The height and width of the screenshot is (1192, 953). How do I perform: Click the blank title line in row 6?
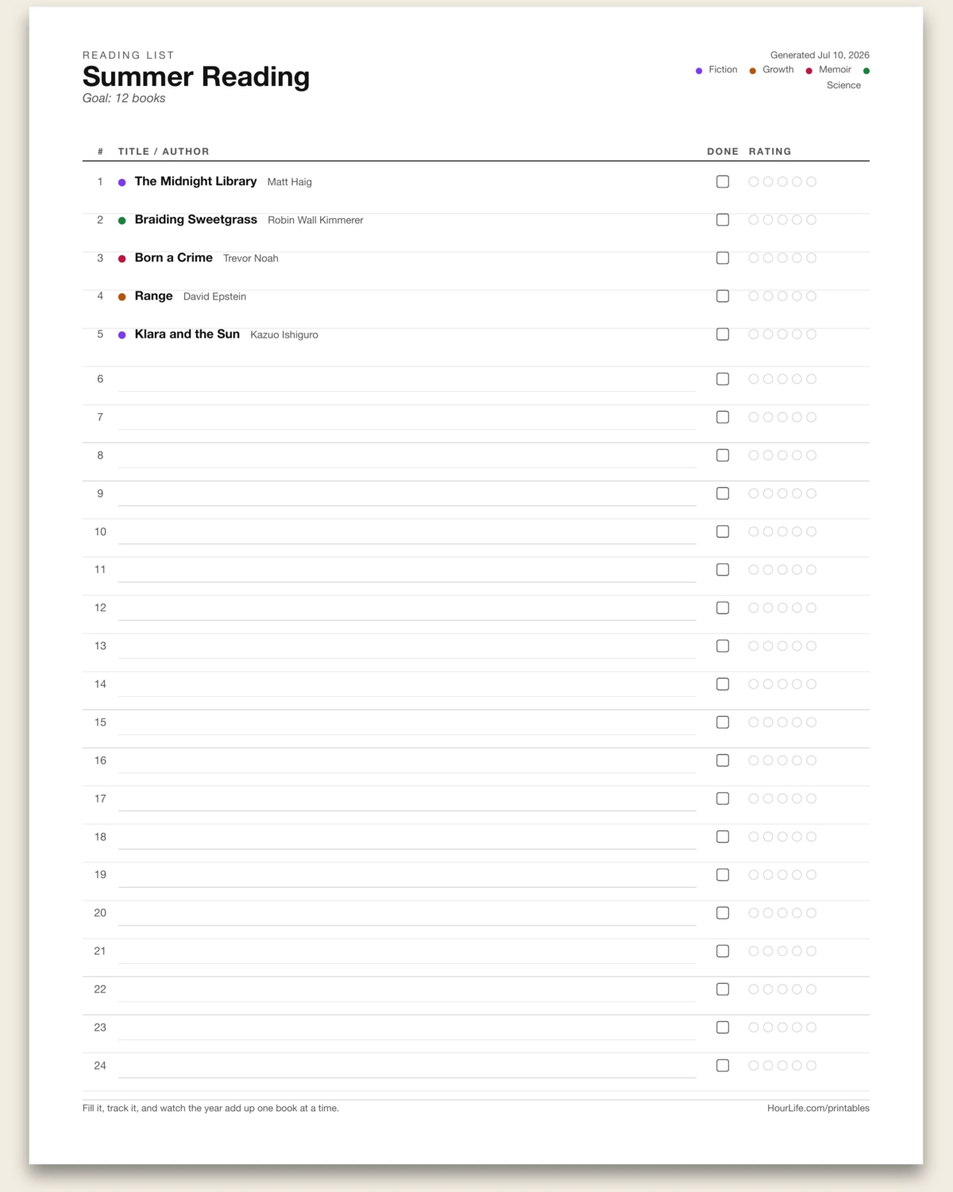click(x=407, y=381)
